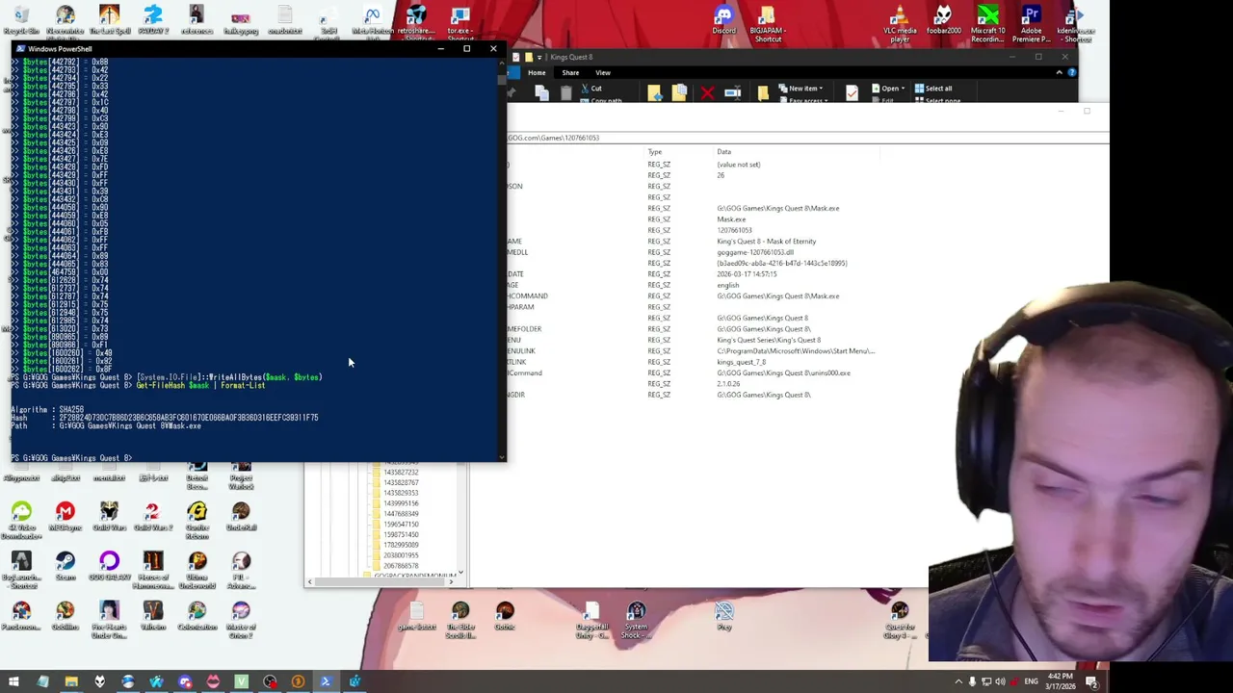This screenshot has width=1233, height=693.
Task: Launch foobar2000 from the desktop
Action: (943, 20)
